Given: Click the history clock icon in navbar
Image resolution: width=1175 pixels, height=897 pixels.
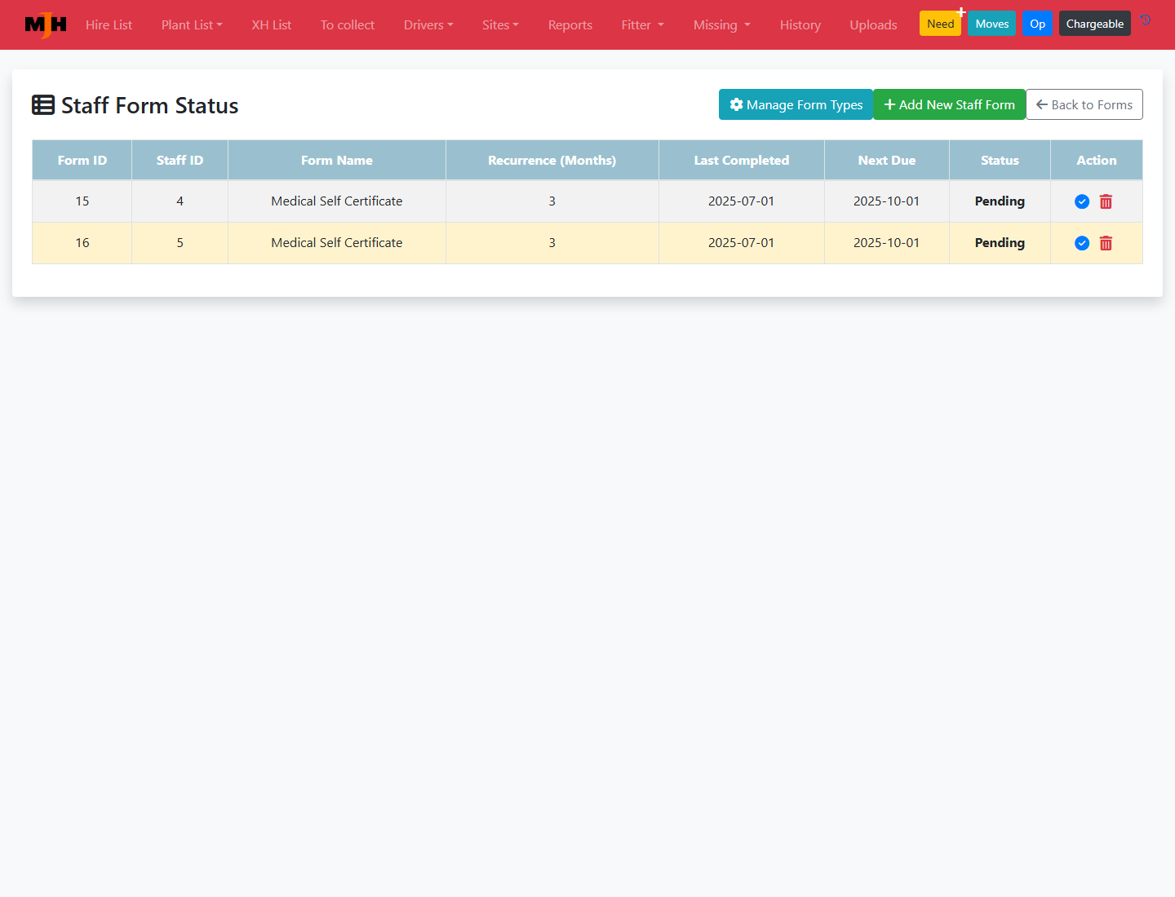Looking at the screenshot, I should pyautogui.click(x=1146, y=20).
